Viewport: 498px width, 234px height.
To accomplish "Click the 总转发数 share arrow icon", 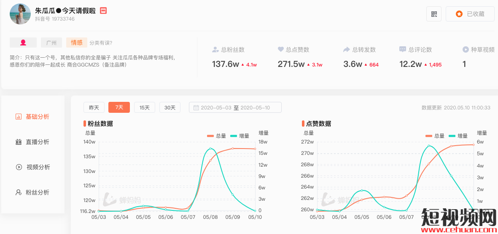I will click(x=346, y=50).
